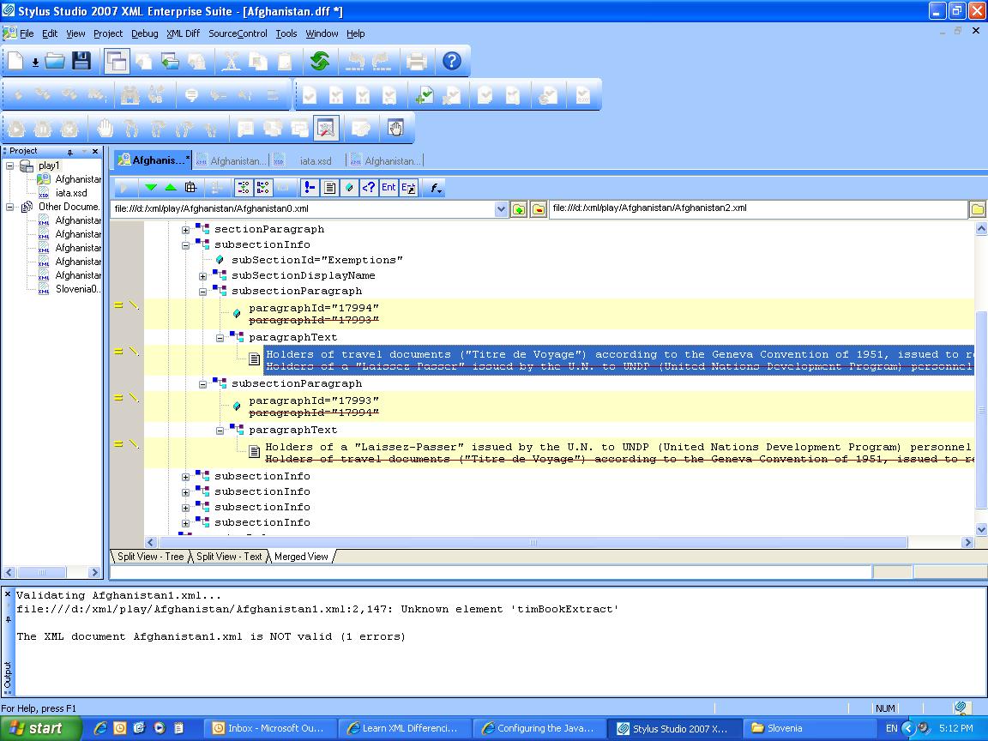Expand the sectionParagraph node
The height and width of the screenshot is (741, 988).
[185, 230]
